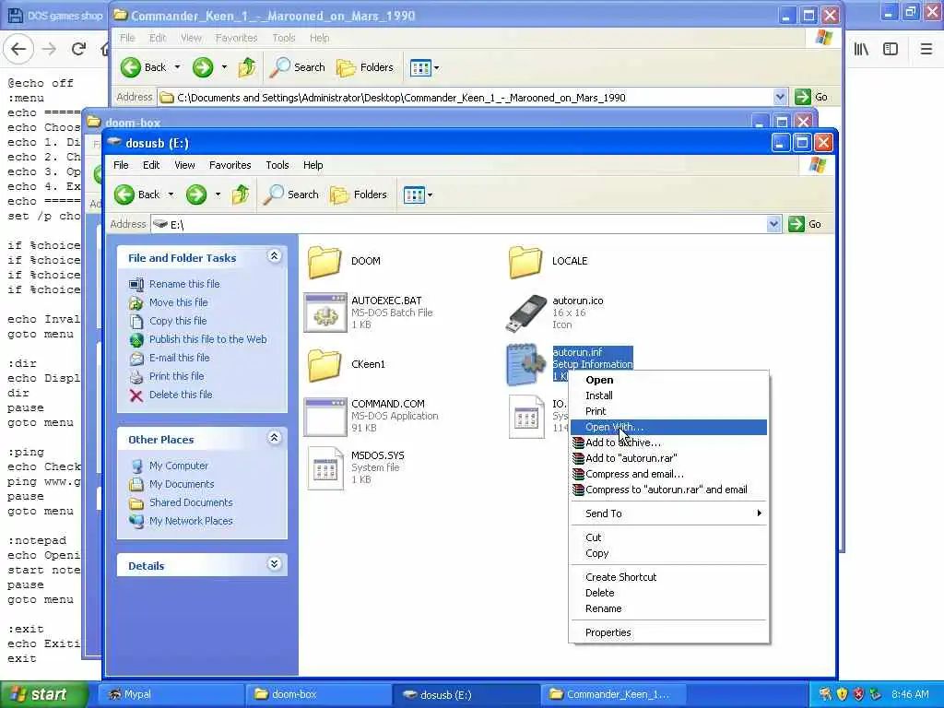This screenshot has height=708, width=944.
Task: Click Move this file task link
Action: tap(178, 302)
